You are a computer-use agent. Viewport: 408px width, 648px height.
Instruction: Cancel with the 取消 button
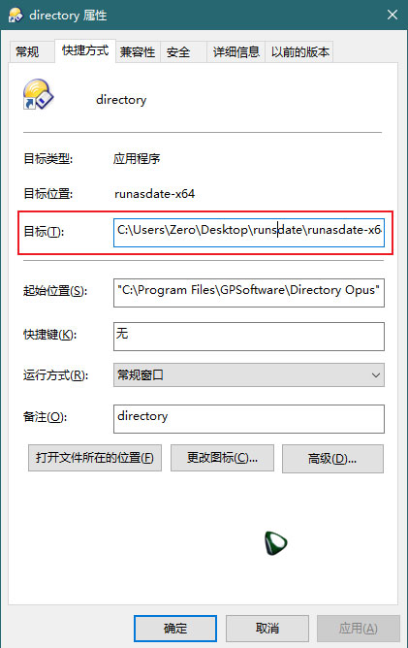tap(267, 629)
